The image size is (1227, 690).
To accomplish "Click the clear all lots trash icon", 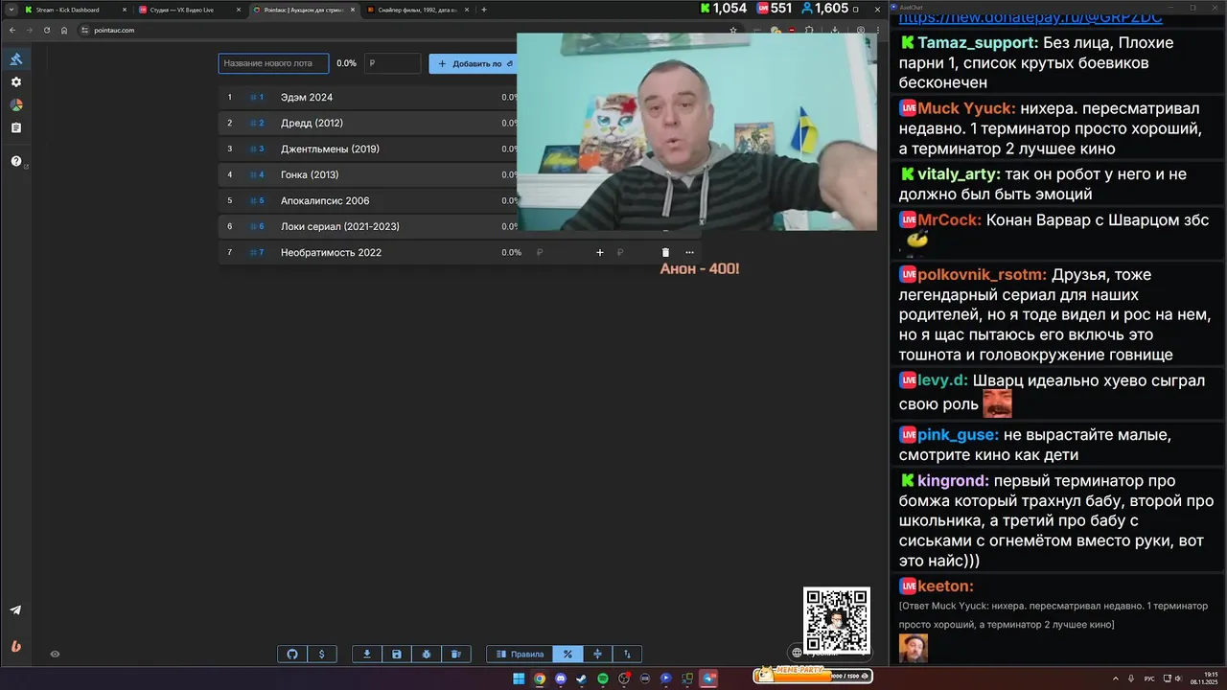I will (x=456, y=655).
